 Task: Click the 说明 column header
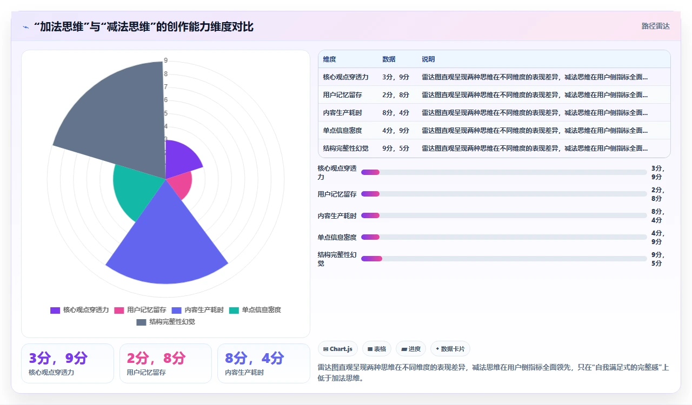[x=428, y=59]
